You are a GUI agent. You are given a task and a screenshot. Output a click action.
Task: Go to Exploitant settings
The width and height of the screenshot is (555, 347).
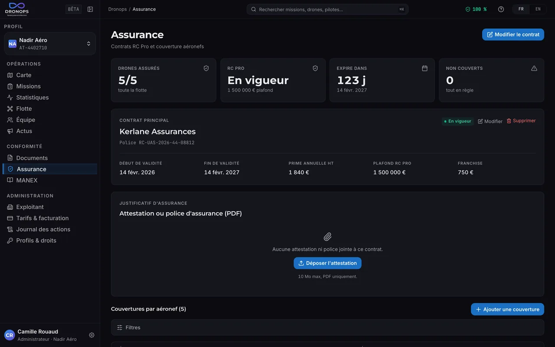(50, 207)
